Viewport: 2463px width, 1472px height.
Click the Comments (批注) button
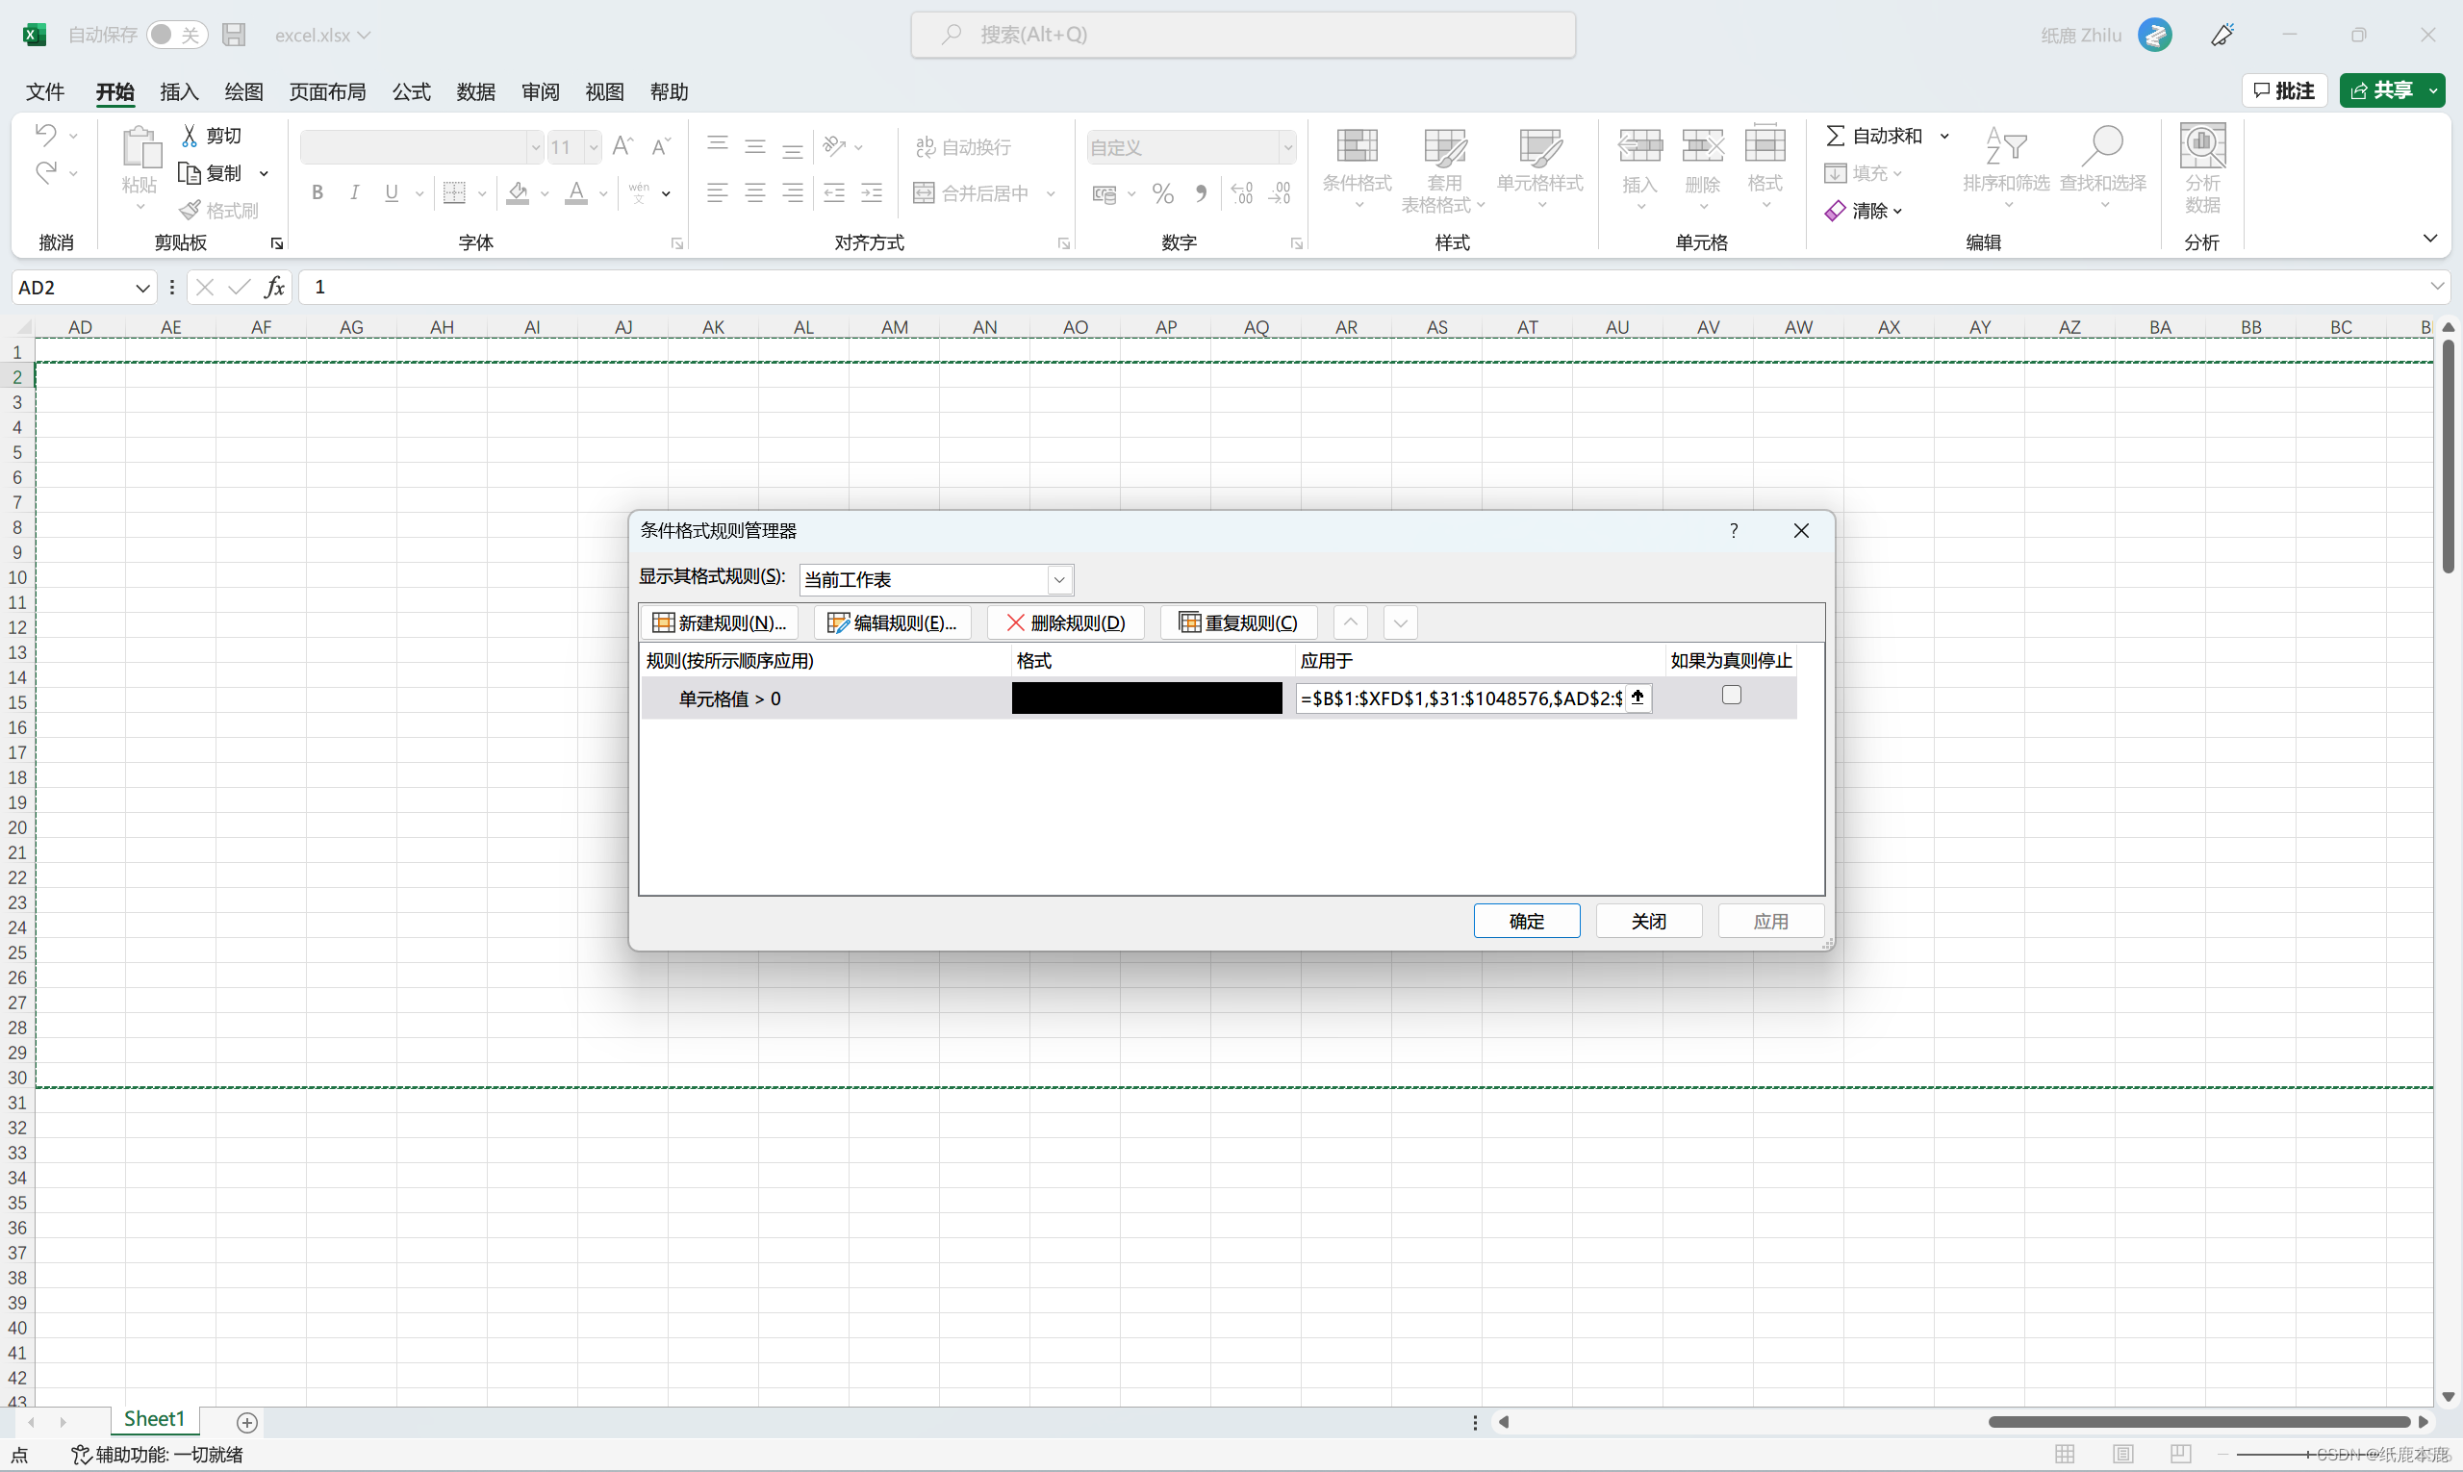point(2284,90)
